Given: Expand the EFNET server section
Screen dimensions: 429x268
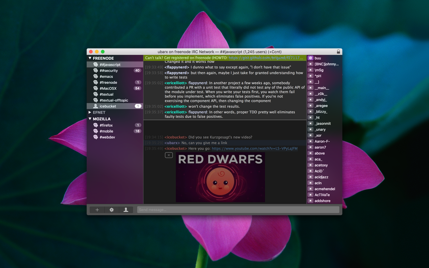Looking at the screenshot, I should click(x=90, y=112).
